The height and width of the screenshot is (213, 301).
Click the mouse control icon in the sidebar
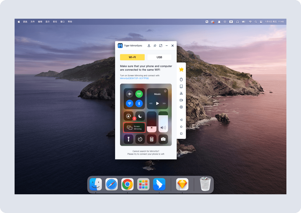point(181,79)
